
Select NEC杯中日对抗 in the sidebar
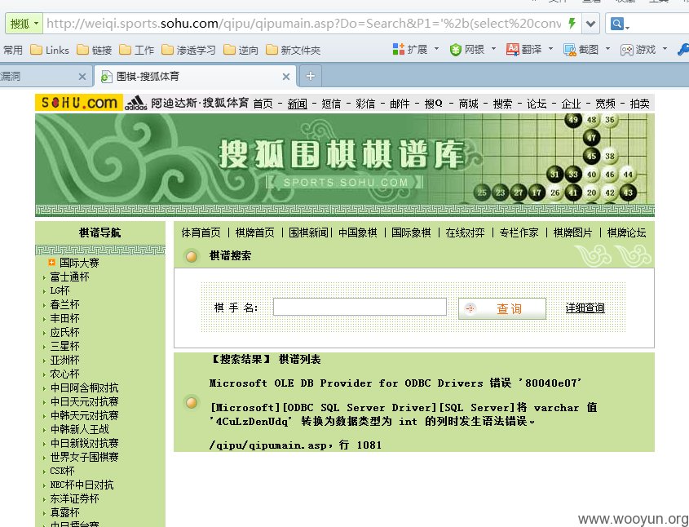pos(82,485)
